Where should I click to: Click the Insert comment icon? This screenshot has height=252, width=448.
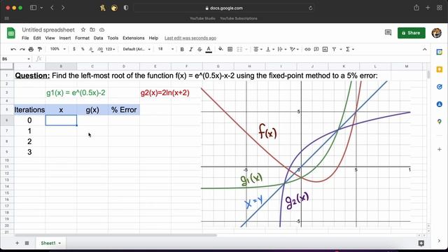pyautogui.click(x=316, y=49)
